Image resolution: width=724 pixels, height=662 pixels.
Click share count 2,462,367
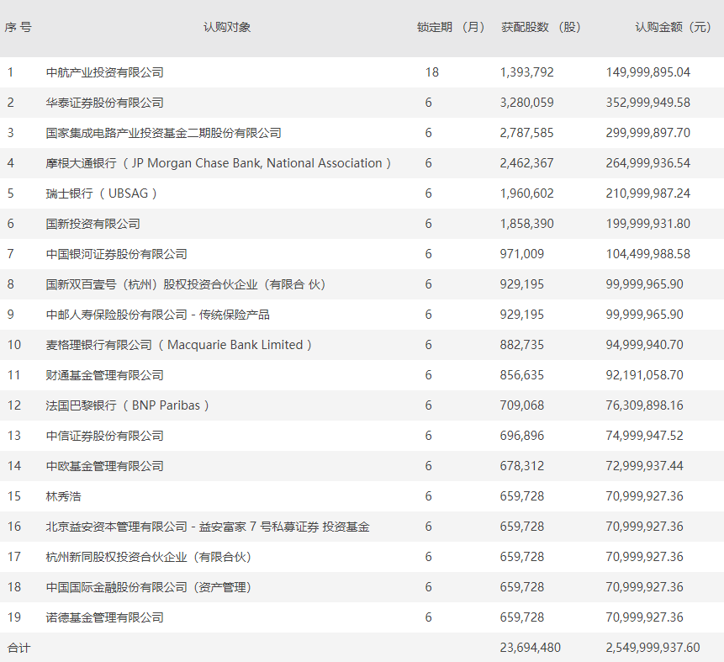(x=527, y=163)
